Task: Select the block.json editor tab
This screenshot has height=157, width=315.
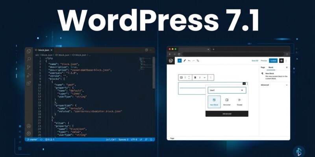Action: pos(44,50)
